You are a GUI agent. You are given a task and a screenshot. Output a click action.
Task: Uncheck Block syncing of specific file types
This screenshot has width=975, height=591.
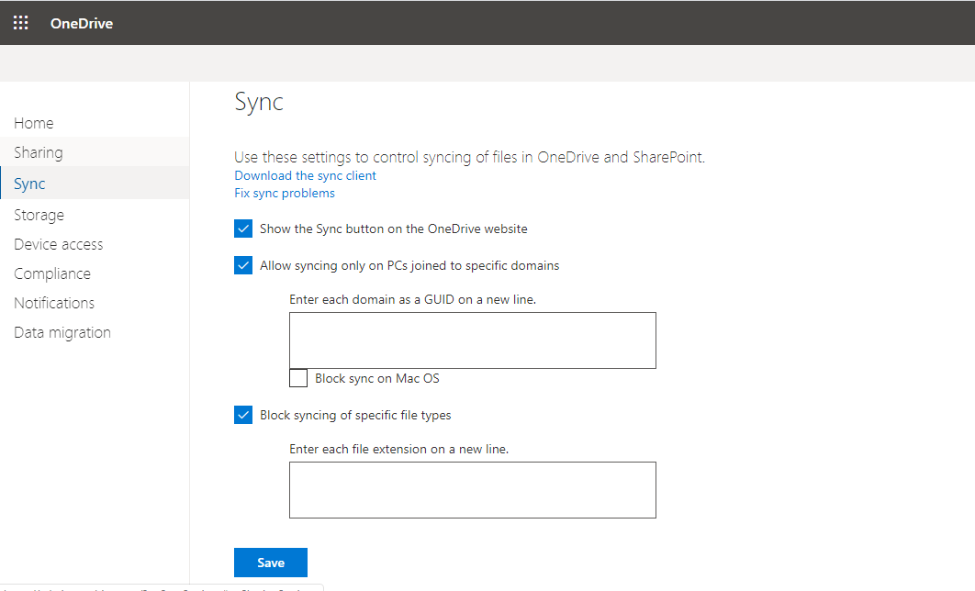243,415
